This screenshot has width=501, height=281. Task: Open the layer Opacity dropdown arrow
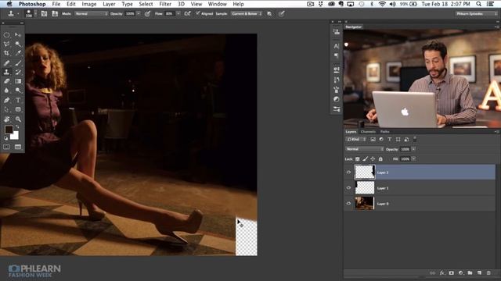[413, 149]
